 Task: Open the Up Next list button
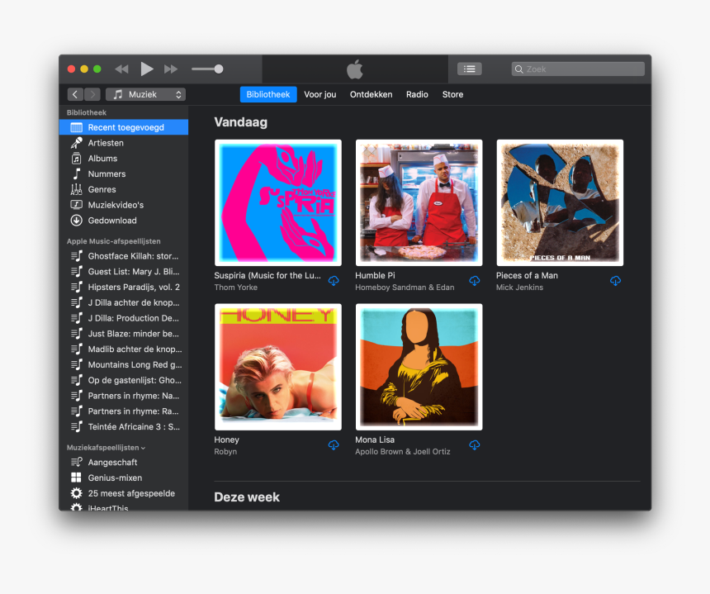click(x=470, y=69)
